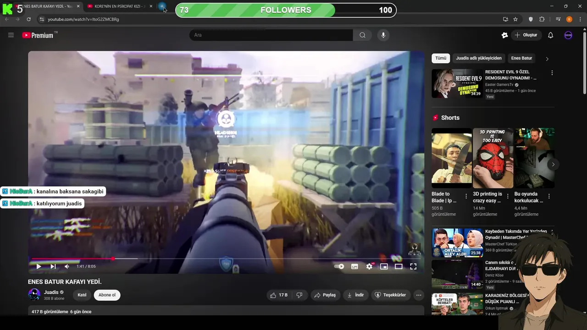
Task: Start voice search with microphone icon
Action: tap(383, 35)
